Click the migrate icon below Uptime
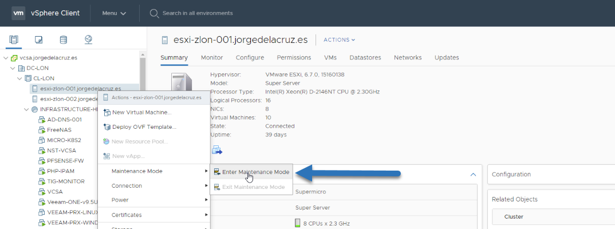The image size is (615, 229). coord(217,150)
